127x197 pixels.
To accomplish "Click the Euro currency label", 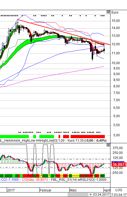I will [x=115, y=13].
